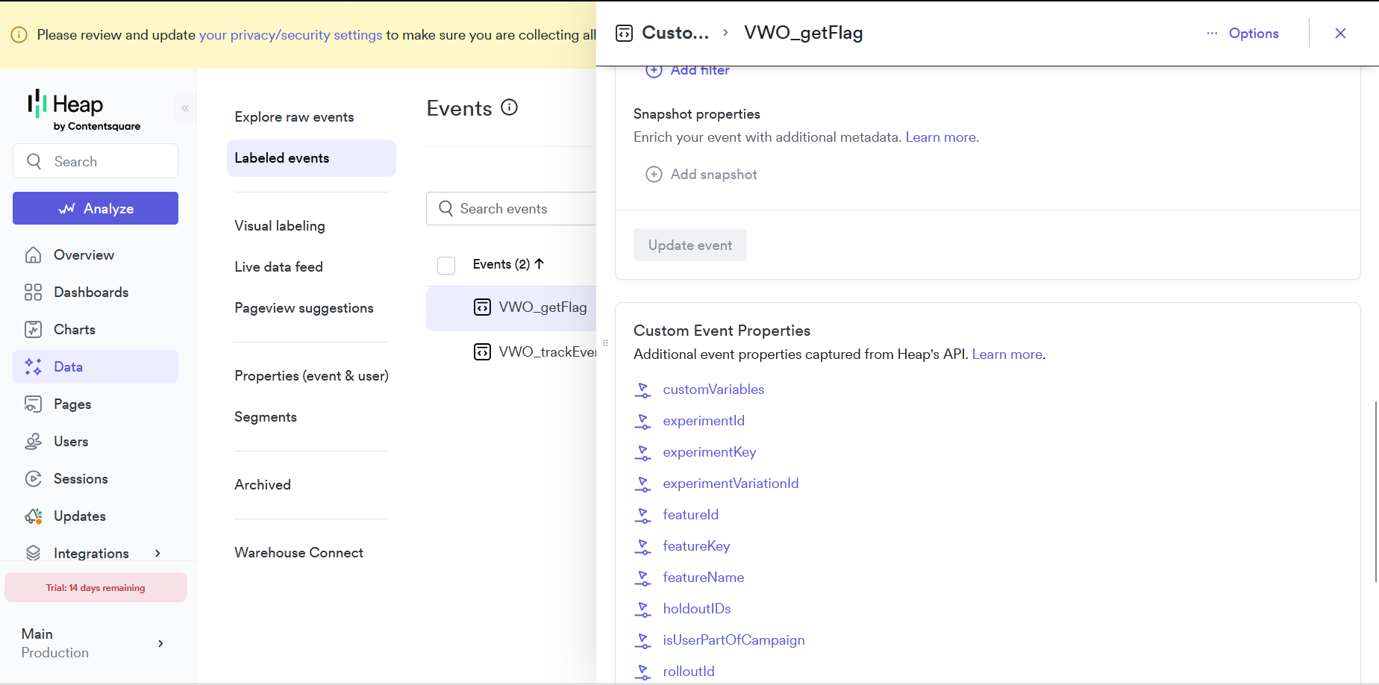
Task: Open Properties (event & user)
Action: coord(311,376)
